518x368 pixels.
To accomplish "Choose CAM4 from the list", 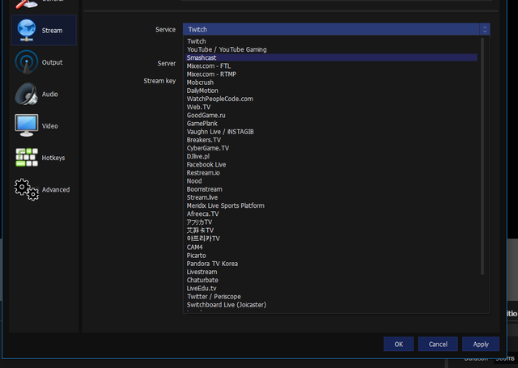I will coord(332,247).
